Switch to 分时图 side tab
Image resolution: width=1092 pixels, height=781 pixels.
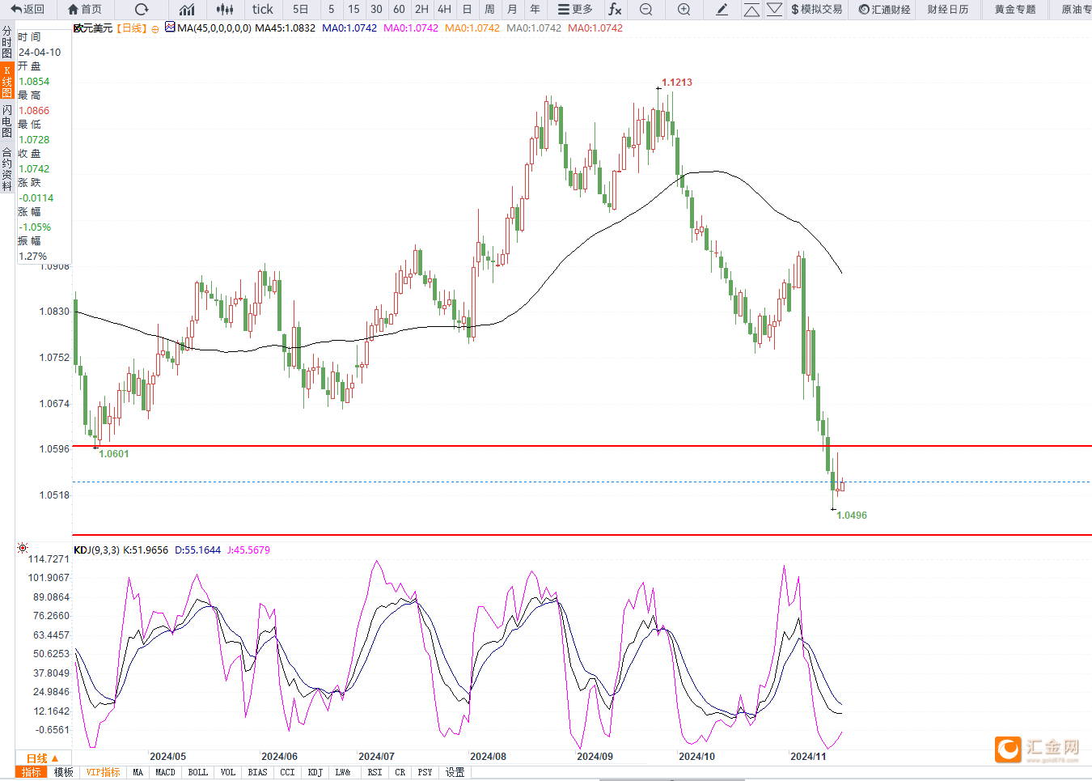7,42
